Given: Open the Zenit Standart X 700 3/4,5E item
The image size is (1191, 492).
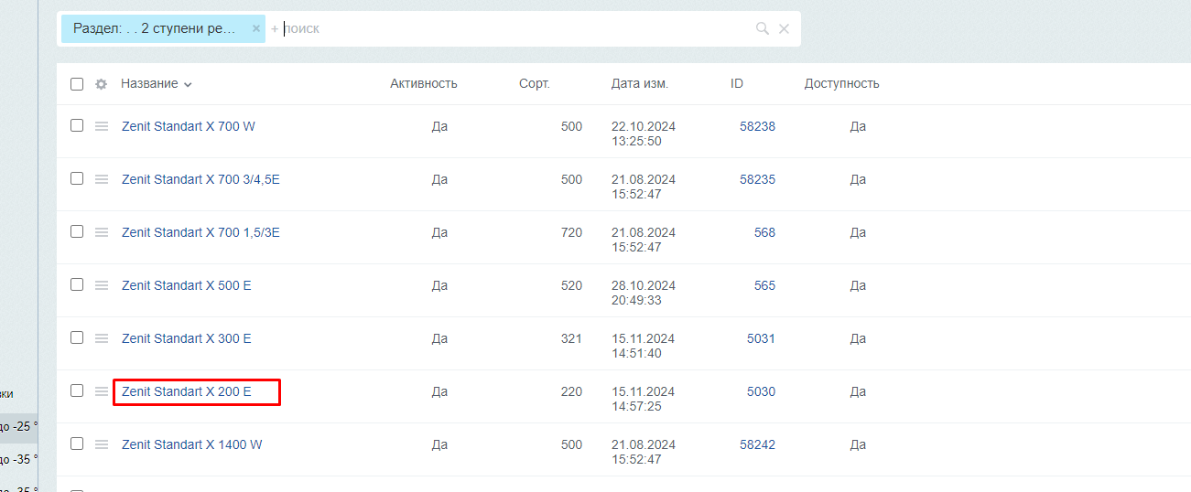Looking at the screenshot, I should click(200, 179).
